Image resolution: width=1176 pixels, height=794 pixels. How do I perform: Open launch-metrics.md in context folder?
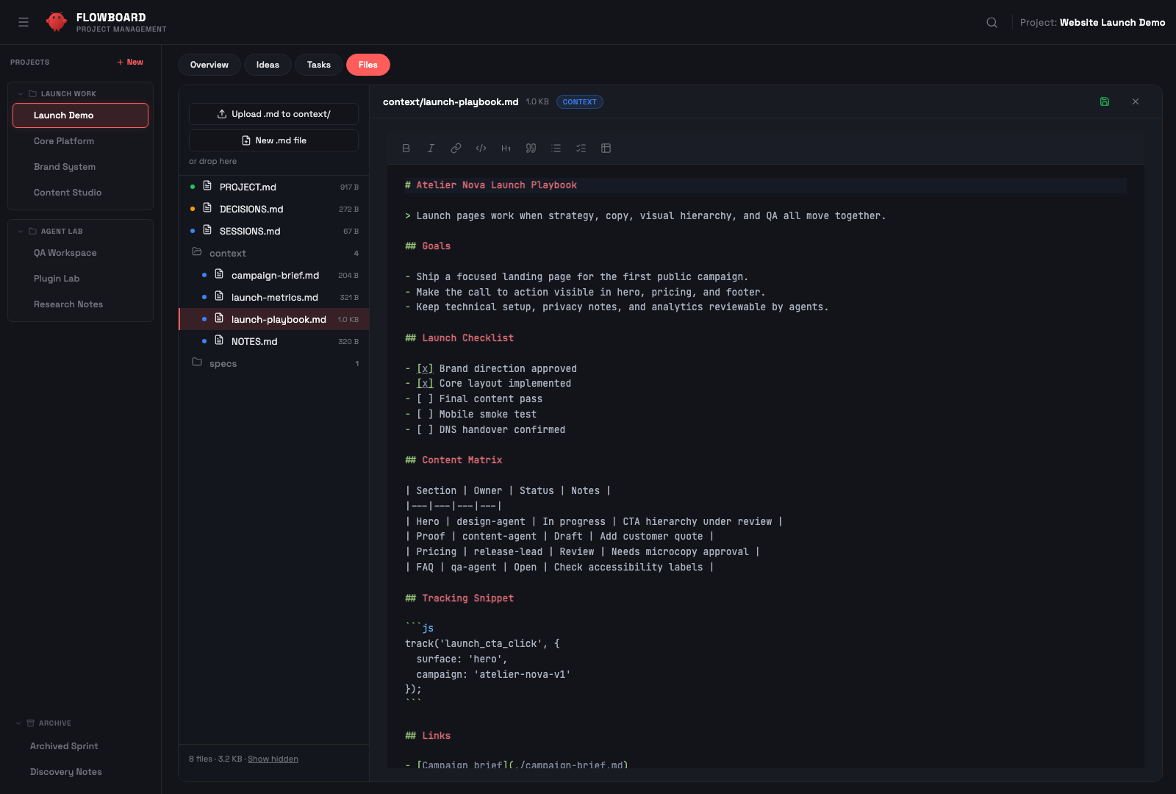(x=273, y=297)
